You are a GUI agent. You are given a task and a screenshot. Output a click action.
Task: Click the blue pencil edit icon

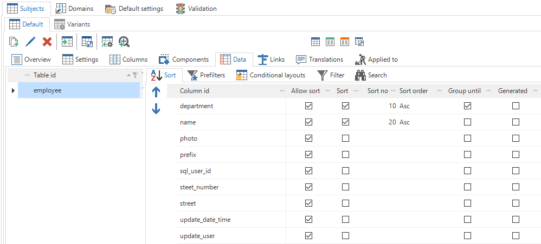(30, 42)
